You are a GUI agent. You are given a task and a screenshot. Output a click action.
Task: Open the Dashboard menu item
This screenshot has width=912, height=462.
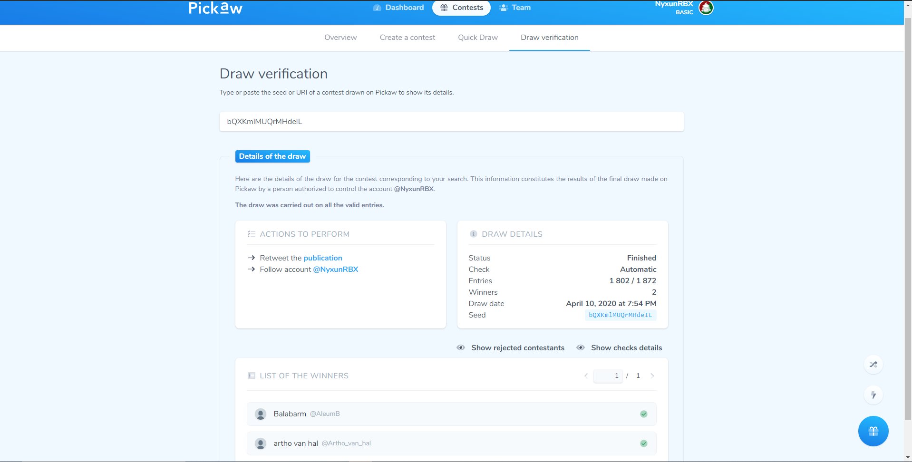coord(398,8)
